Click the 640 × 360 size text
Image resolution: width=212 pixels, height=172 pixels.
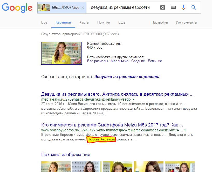(x=95, y=47)
